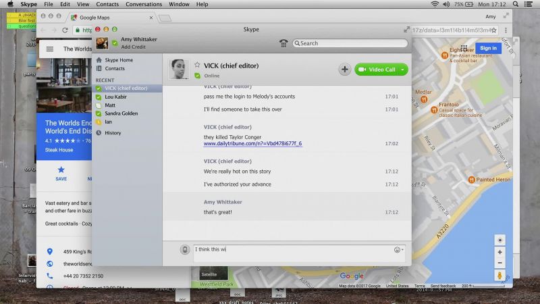Enter Skype full screen via arrows icon
Viewport: 540px width, 304px height.
pos(407,30)
